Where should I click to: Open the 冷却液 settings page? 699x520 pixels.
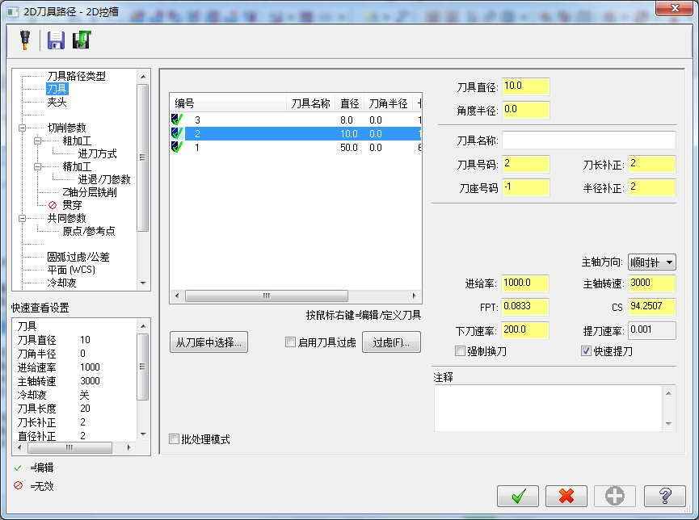(x=64, y=282)
